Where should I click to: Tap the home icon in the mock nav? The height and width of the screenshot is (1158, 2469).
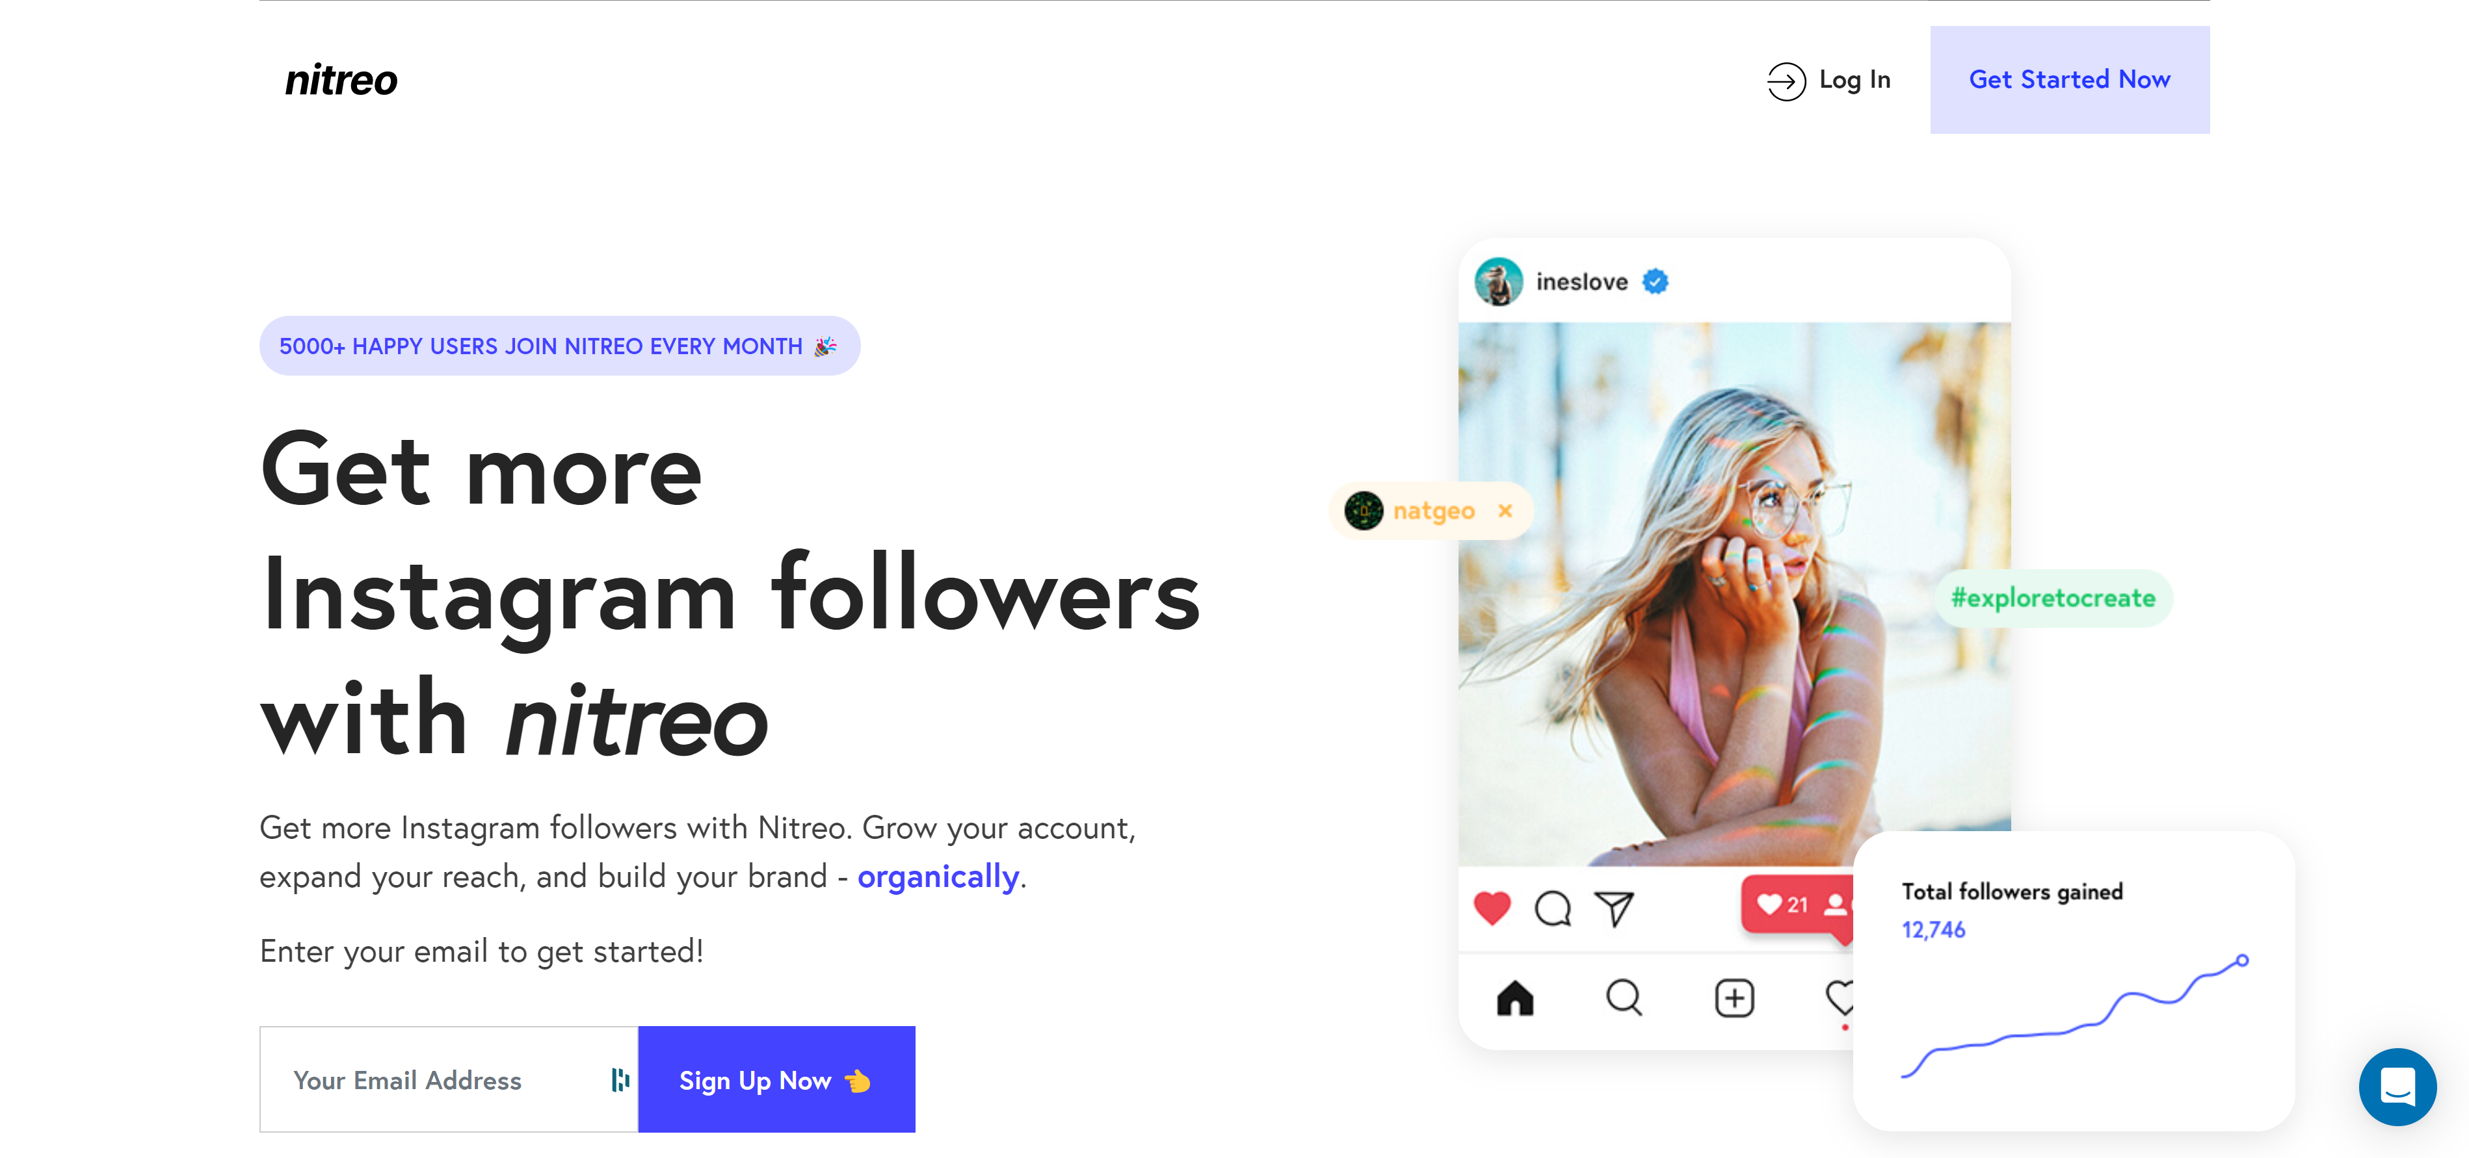coord(1515,998)
